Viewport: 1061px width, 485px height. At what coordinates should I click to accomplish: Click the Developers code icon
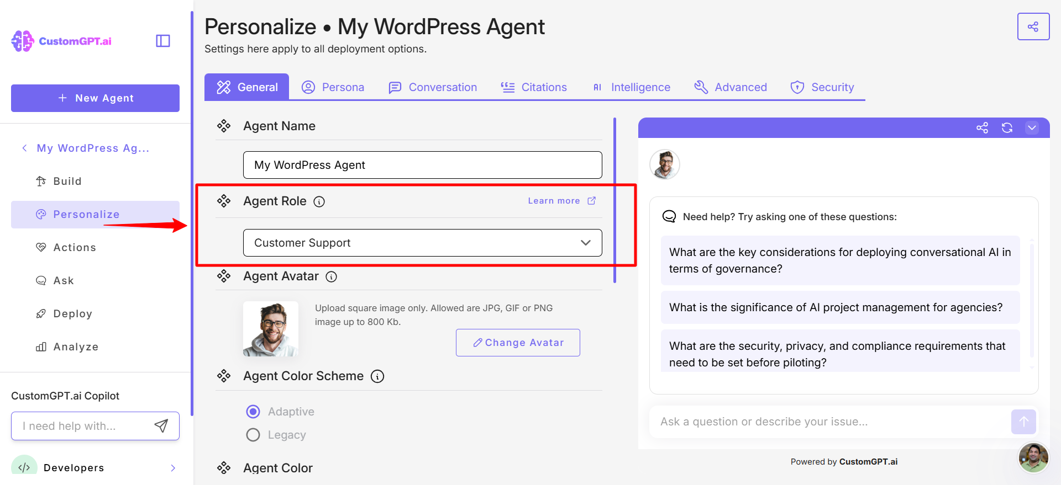(24, 466)
